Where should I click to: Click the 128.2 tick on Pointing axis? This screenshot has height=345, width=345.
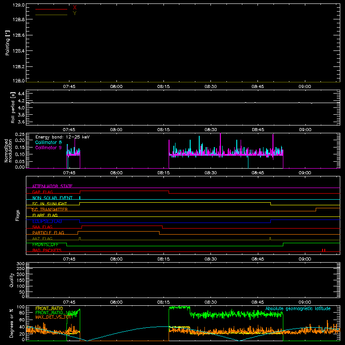pos(19,66)
